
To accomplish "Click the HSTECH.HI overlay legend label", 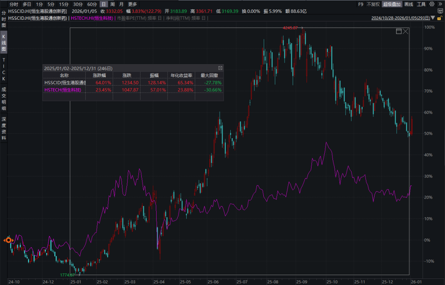I will tap(92, 18).
